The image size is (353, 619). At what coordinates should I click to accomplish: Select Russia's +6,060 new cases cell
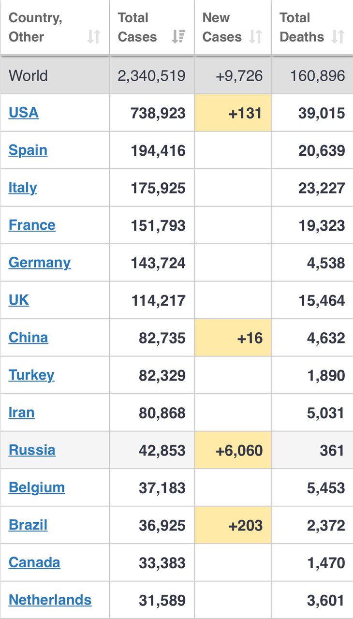click(x=233, y=450)
